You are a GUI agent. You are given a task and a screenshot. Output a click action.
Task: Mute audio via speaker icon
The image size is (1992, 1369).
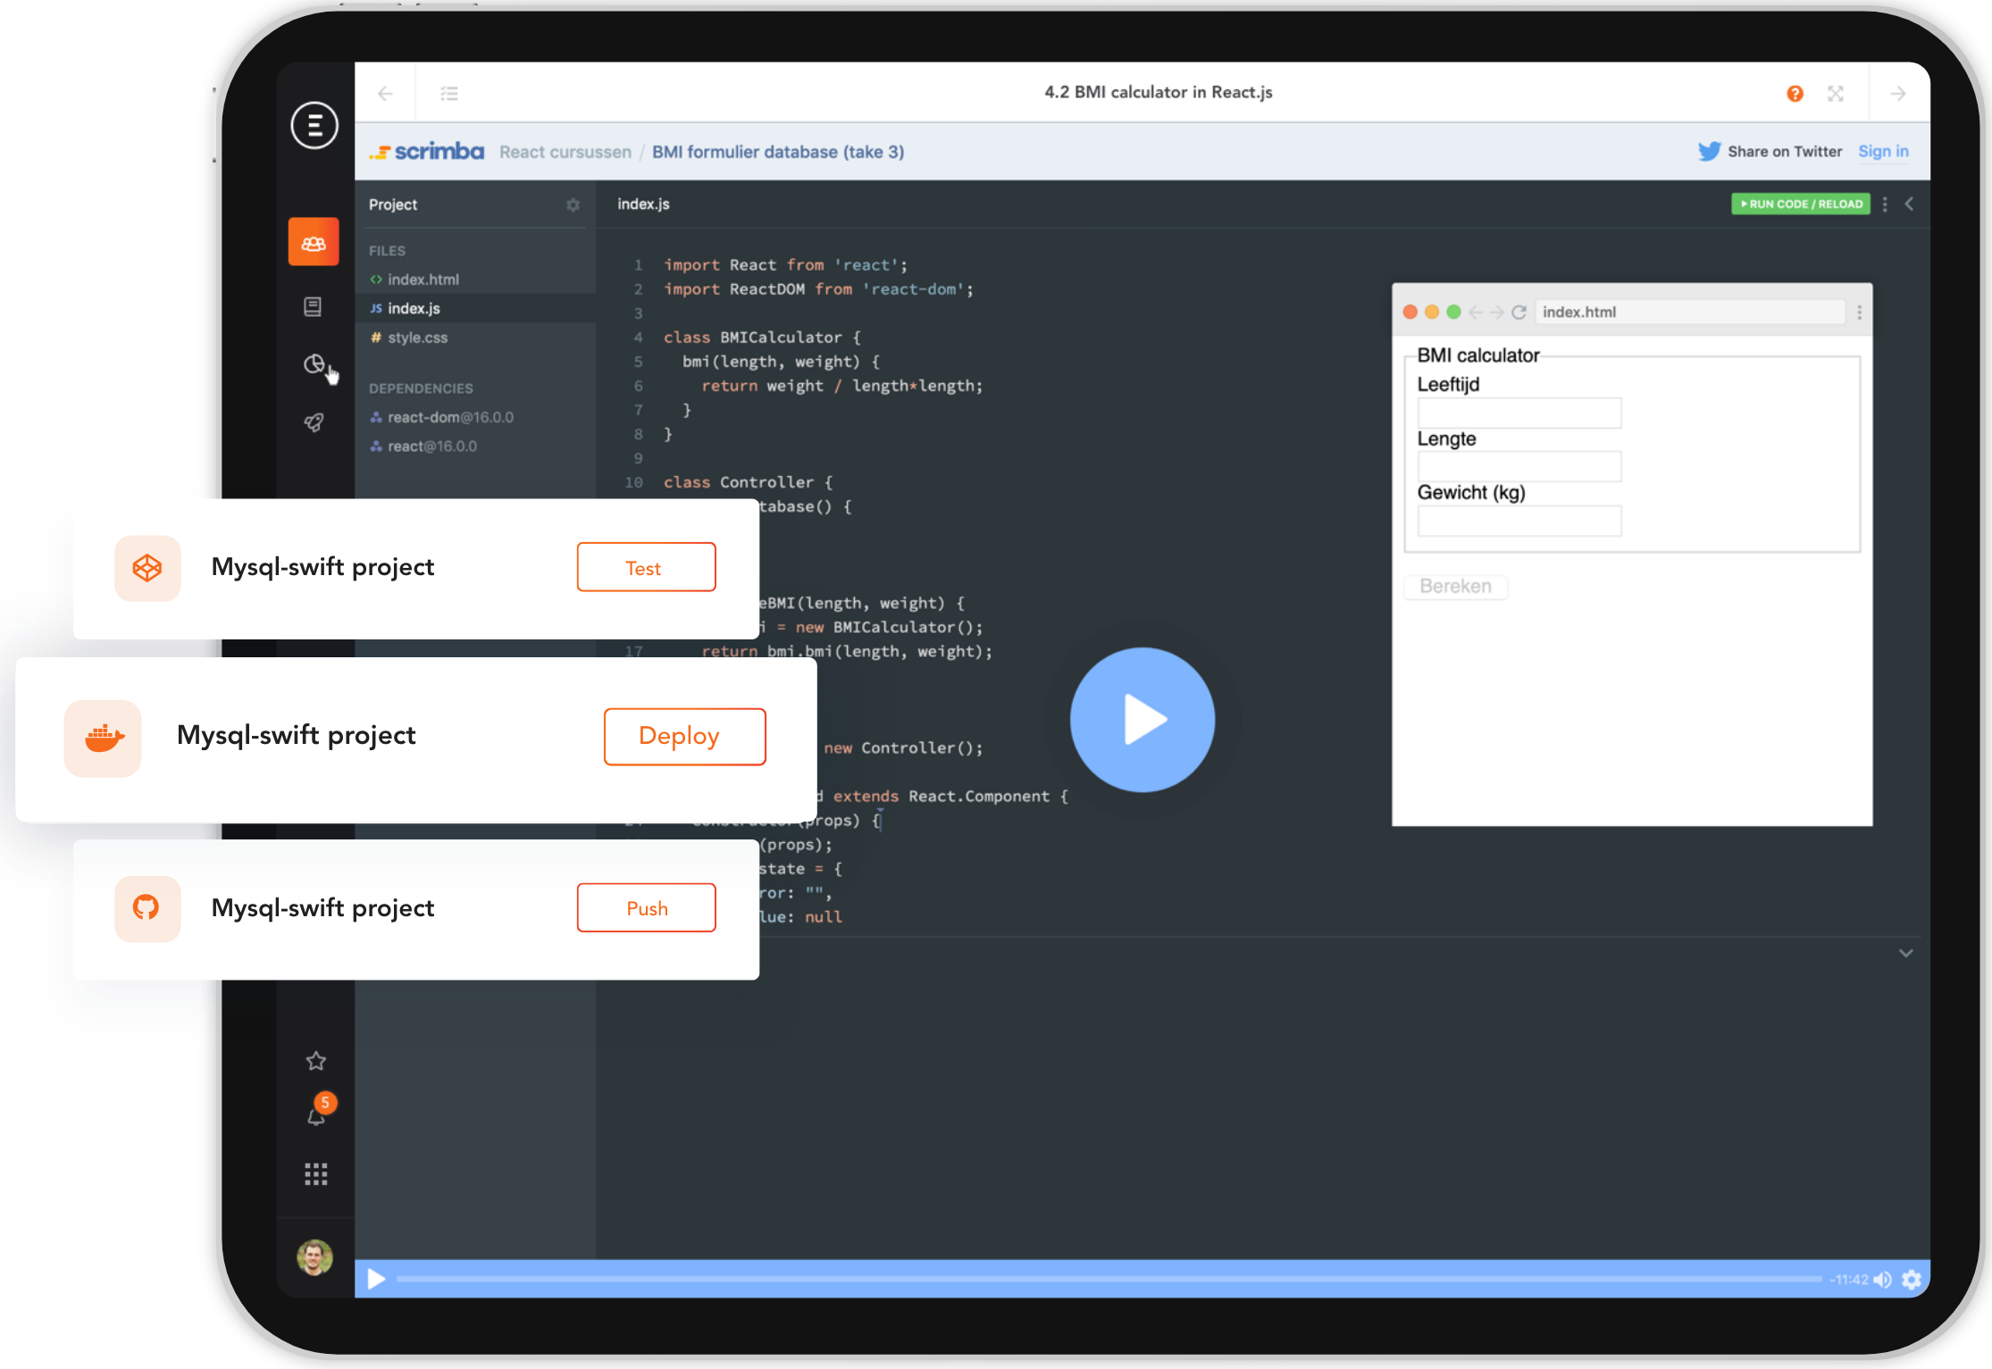tap(1882, 1280)
